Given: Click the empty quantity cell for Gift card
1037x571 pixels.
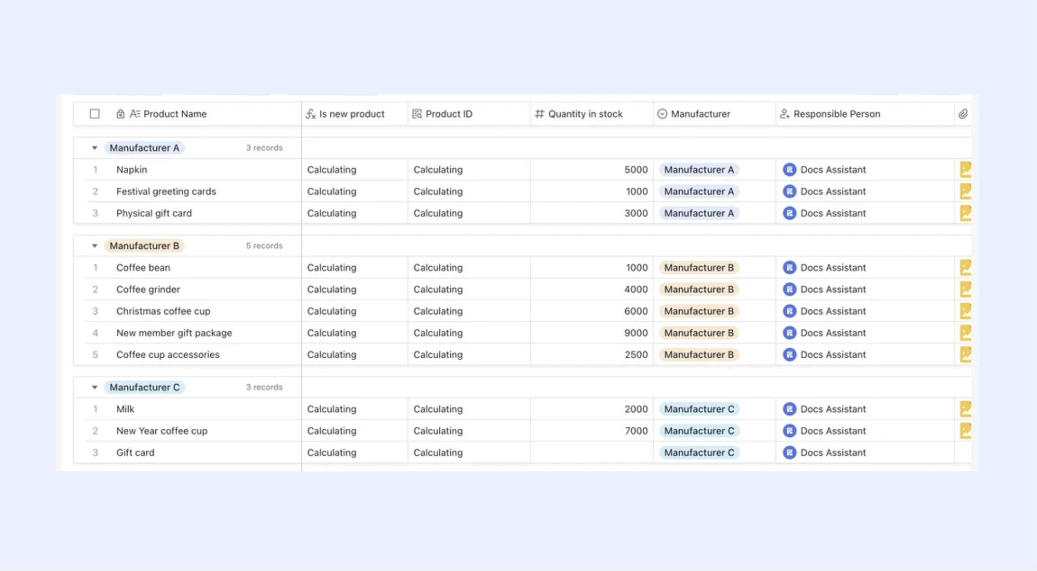Looking at the screenshot, I should (592, 452).
